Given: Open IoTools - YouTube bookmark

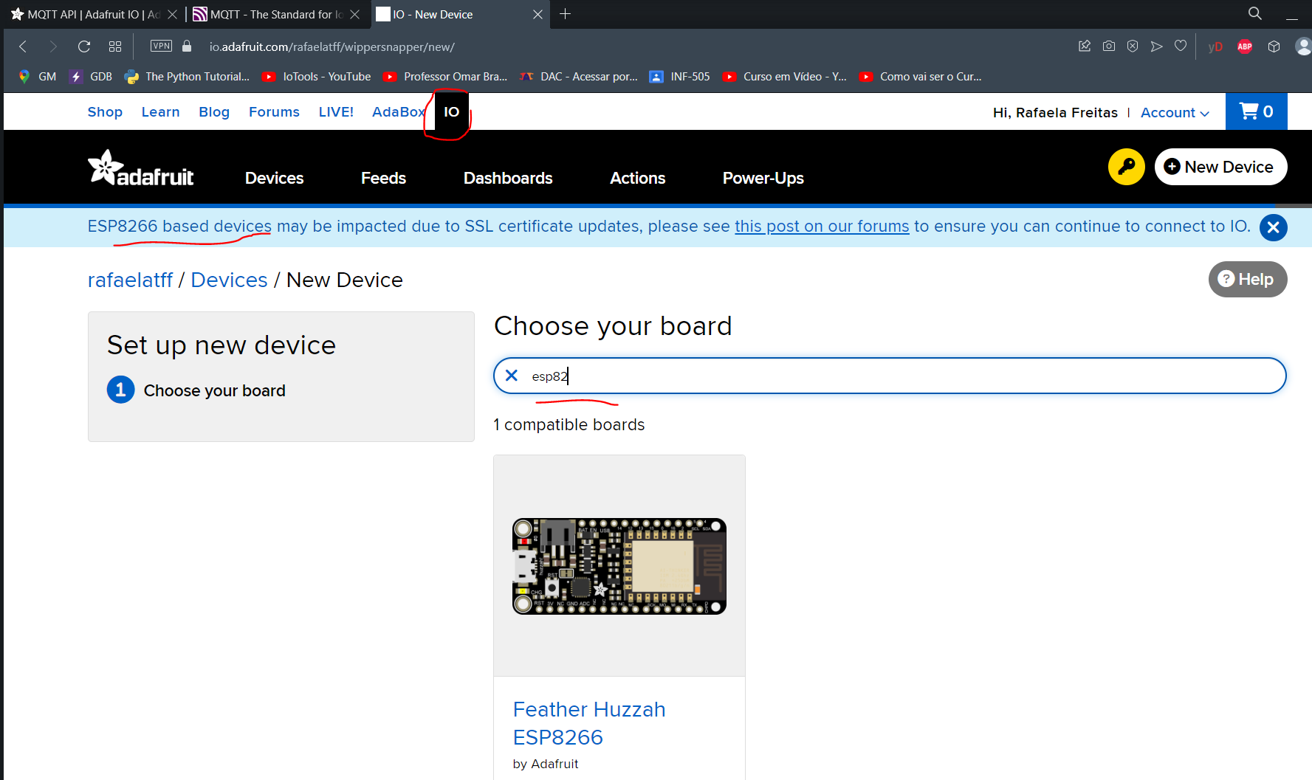Looking at the screenshot, I should 317,77.
